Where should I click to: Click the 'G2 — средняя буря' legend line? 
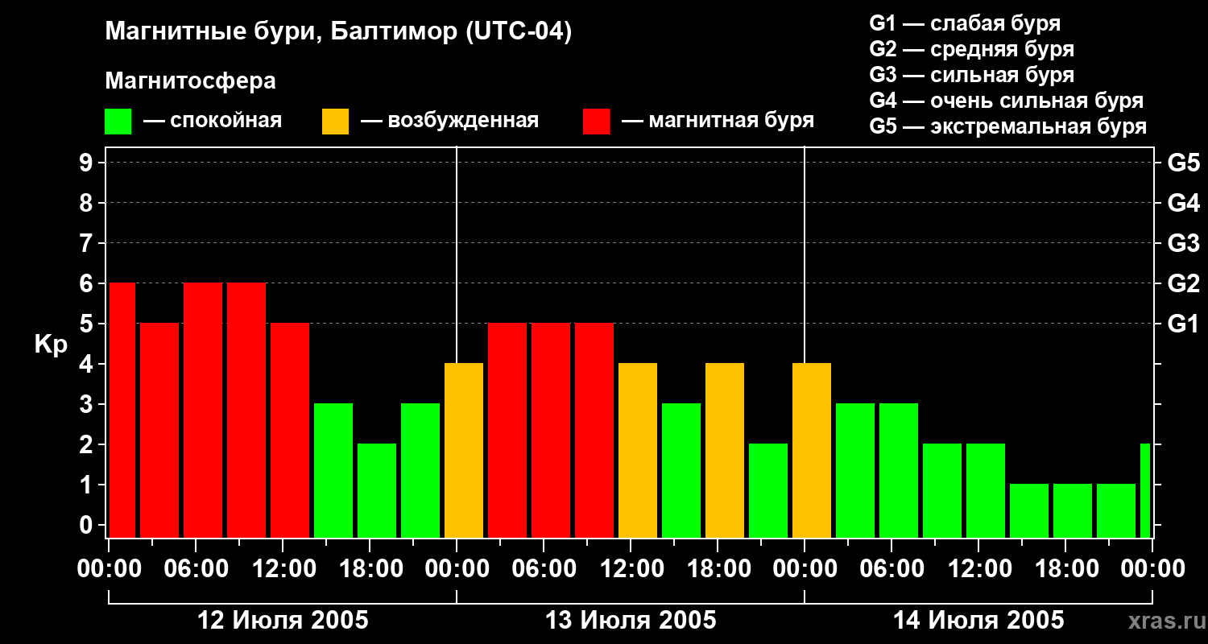click(971, 49)
